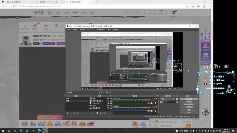Viewport: 237px width, 133px height.
Task: Open microphone audio settings gear
Action: pyautogui.click(x=156, y=103)
